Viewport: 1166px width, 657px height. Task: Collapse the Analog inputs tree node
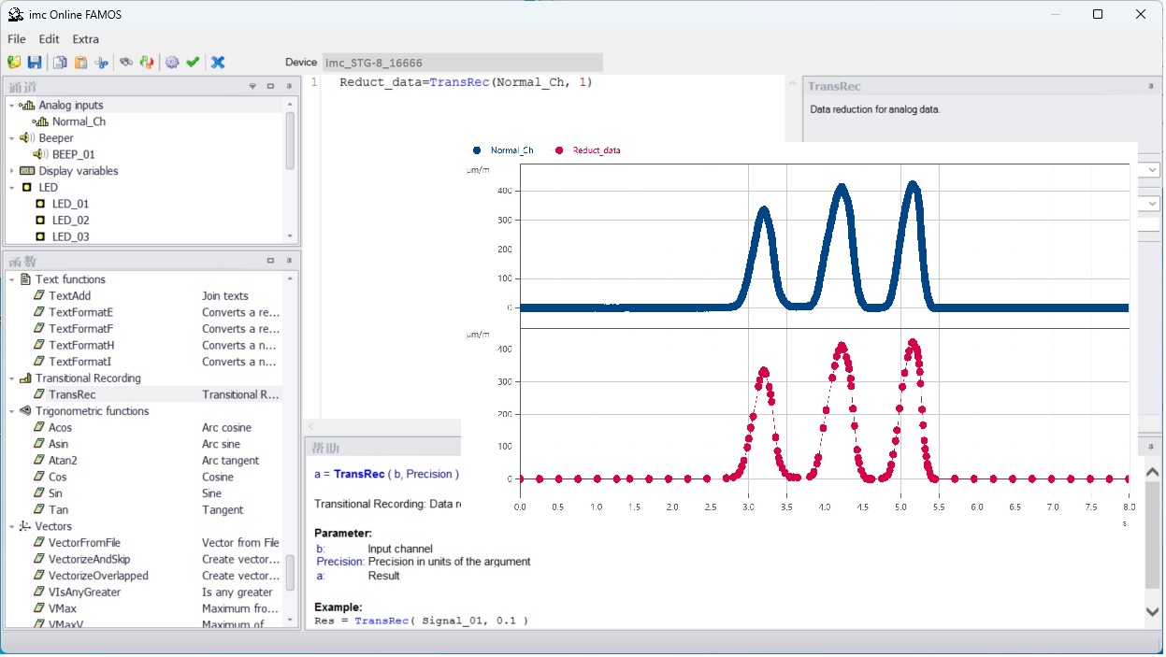(x=12, y=106)
